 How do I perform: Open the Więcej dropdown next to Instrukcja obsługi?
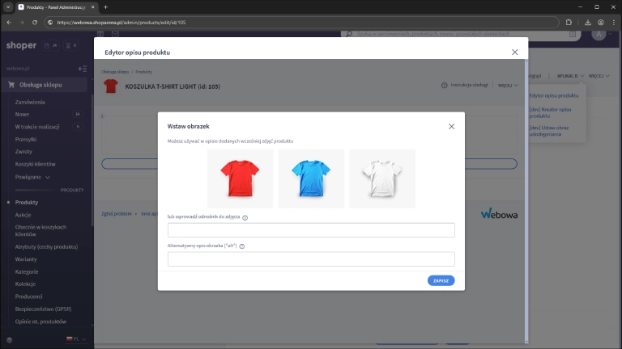point(508,85)
